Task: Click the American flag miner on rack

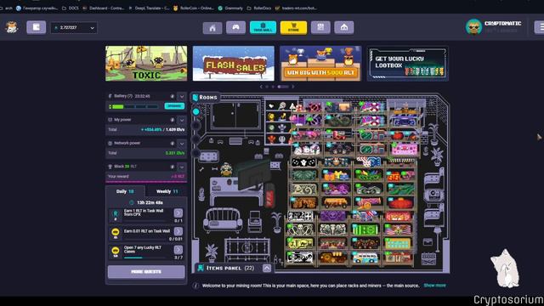Action: coord(398,229)
